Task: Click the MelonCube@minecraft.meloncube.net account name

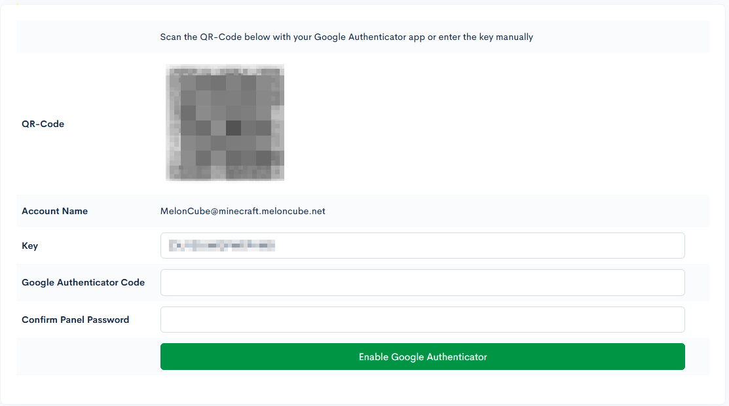Action: coord(242,212)
